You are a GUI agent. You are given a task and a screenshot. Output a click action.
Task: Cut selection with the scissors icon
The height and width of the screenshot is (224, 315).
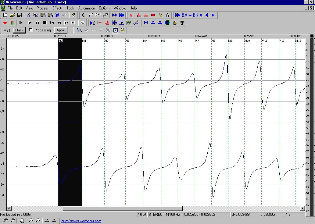coord(29,15)
